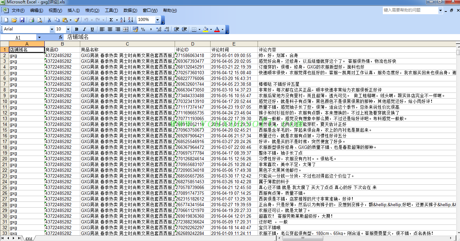
Task: Decrease decimal places
Action: (x=167, y=29)
